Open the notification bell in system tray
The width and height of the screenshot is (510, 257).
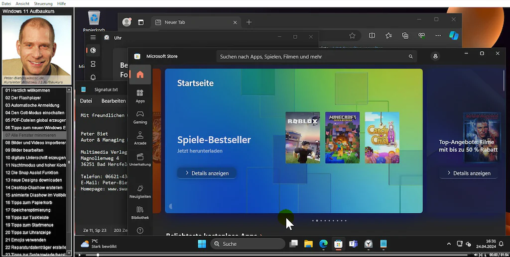(501, 244)
